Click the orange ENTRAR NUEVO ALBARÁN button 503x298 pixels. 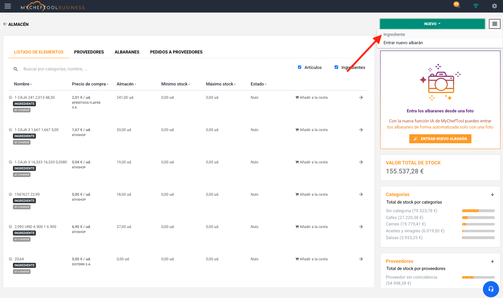(440, 139)
